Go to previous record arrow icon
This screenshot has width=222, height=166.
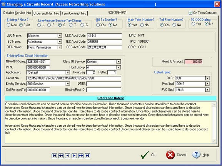pyautogui.click(x=68, y=156)
